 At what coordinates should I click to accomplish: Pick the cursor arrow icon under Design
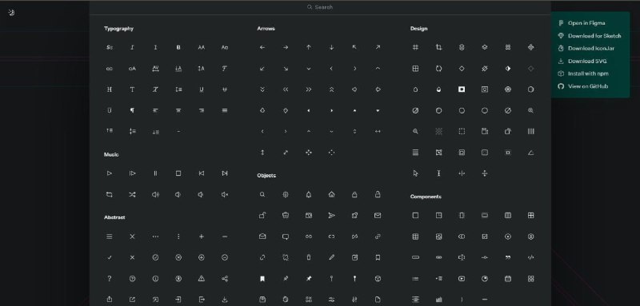(x=415, y=173)
